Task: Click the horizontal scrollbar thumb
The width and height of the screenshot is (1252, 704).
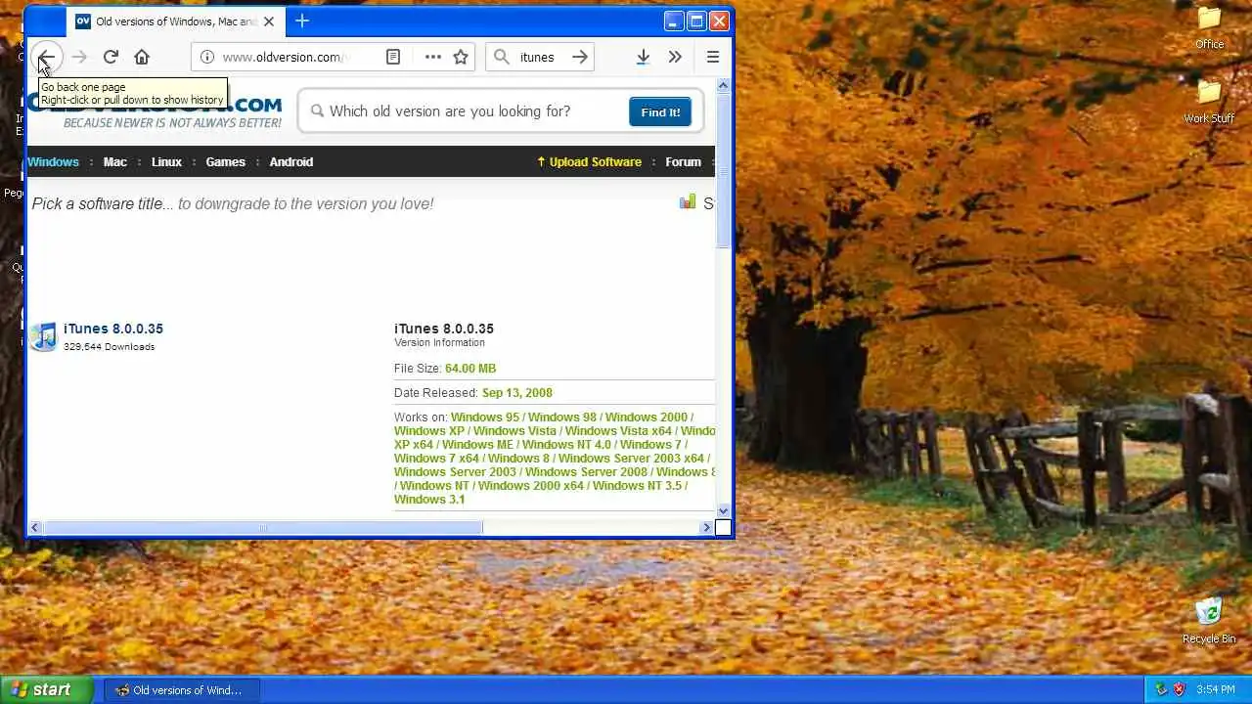Action: point(263,528)
